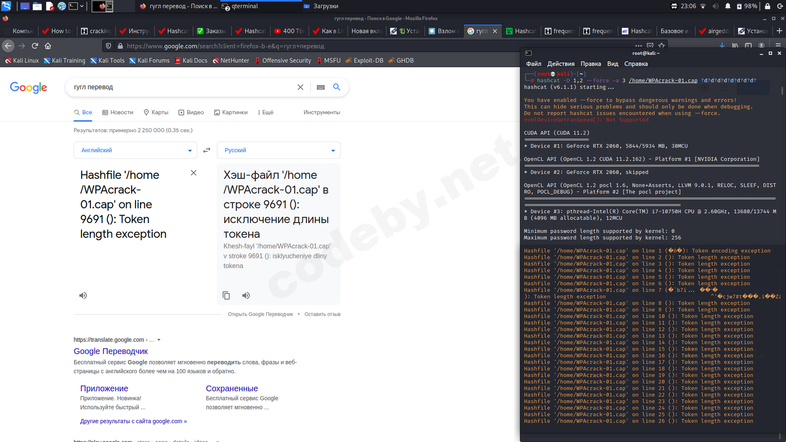Viewport: 786px width, 442px height.
Task: Click the 'Открыть Google Переводчик' link
Action: (260, 314)
